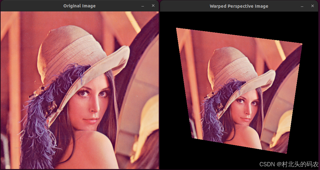Image resolution: width=320 pixels, height=170 pixels.
Task: Click the Warped Perspective Image title text
Action: (239, 6)
